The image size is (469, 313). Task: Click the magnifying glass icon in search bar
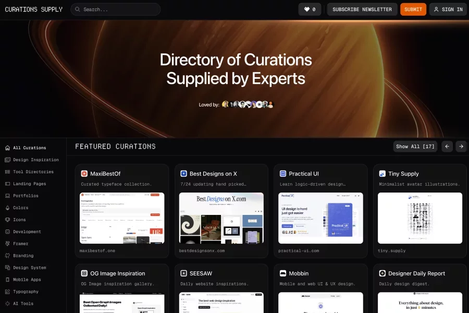[77, 9]
